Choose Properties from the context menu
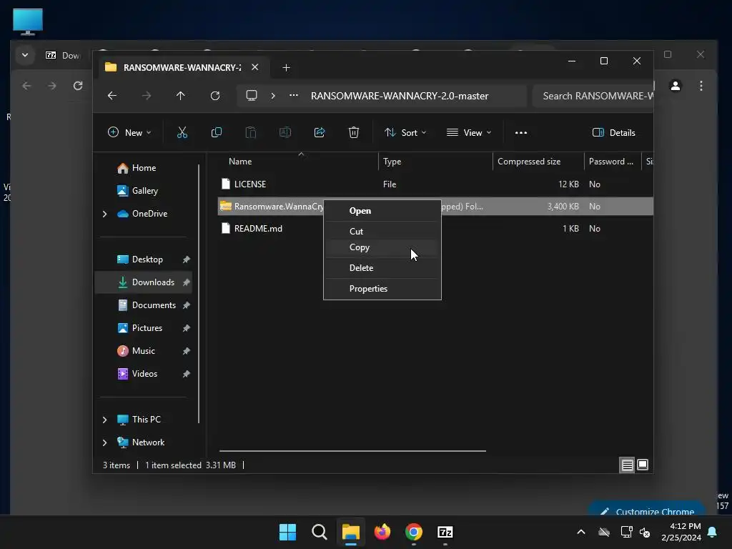 382,289
